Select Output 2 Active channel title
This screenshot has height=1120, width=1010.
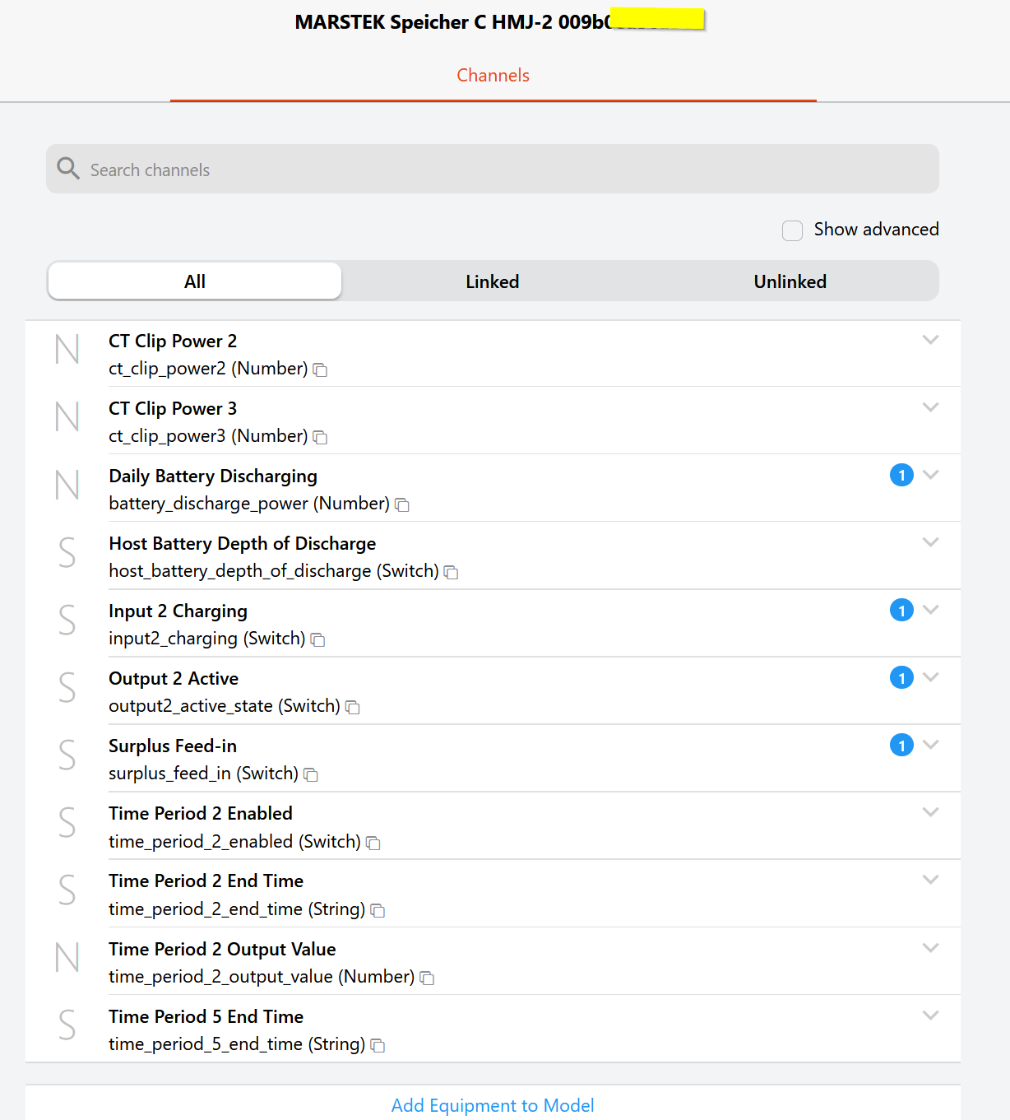click(174, 678)
